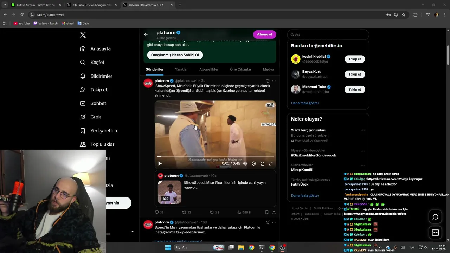Switch to Medya tab

point(269,69)
